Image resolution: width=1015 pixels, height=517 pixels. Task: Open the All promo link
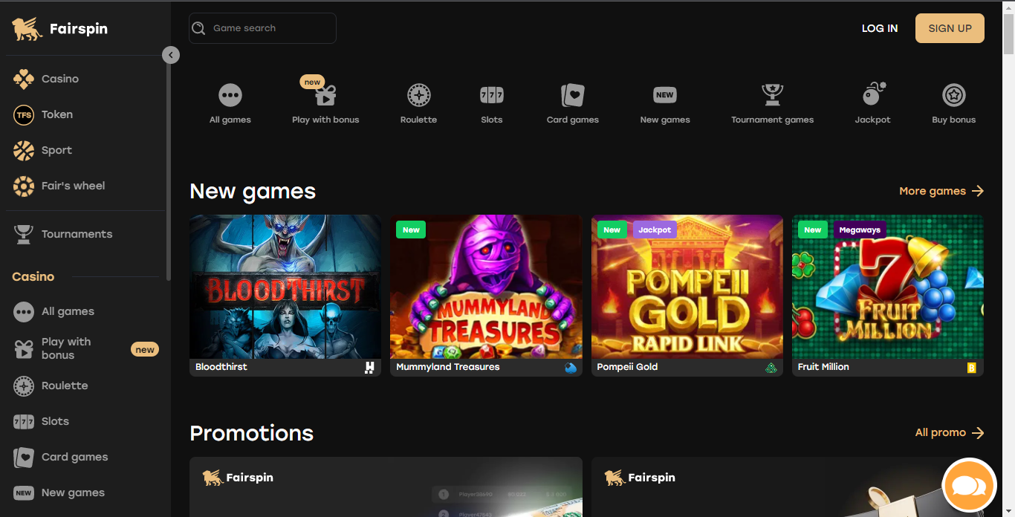950,432
